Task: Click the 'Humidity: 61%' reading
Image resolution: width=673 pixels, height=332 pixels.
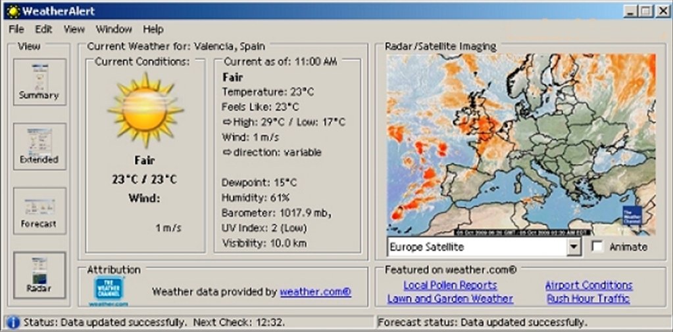Action: click(x=256, y=197)
